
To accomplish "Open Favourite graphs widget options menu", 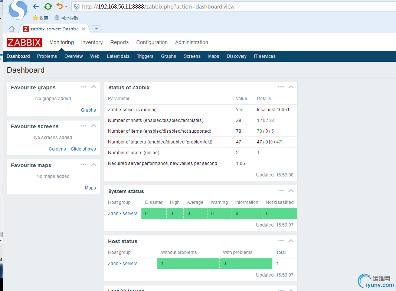I will coord(84,87).
